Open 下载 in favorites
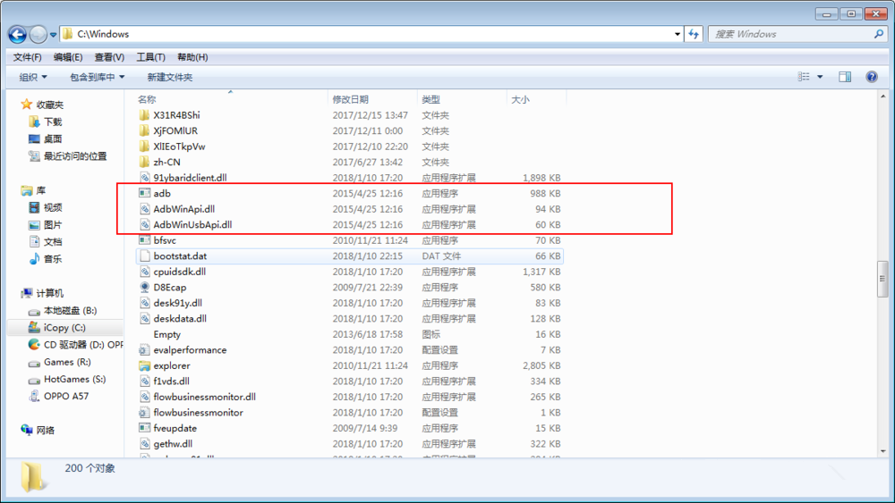The width and height of the screenshot is (895, 503). (x=53, y=122)
